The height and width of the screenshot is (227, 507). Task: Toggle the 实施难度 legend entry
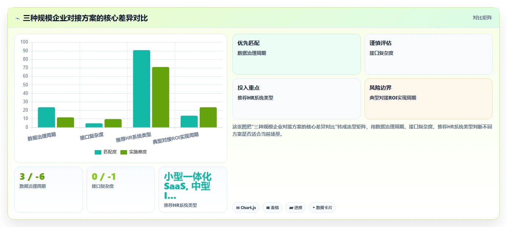(x=134, y=152)
